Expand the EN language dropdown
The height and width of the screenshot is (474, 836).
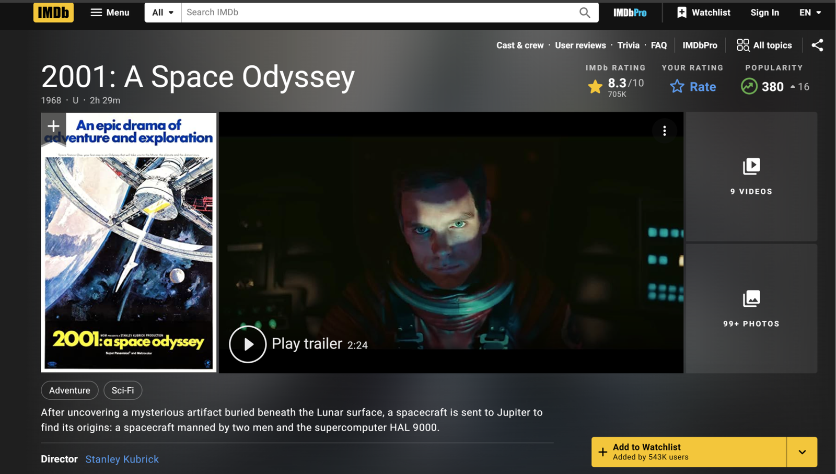[810, 13]
